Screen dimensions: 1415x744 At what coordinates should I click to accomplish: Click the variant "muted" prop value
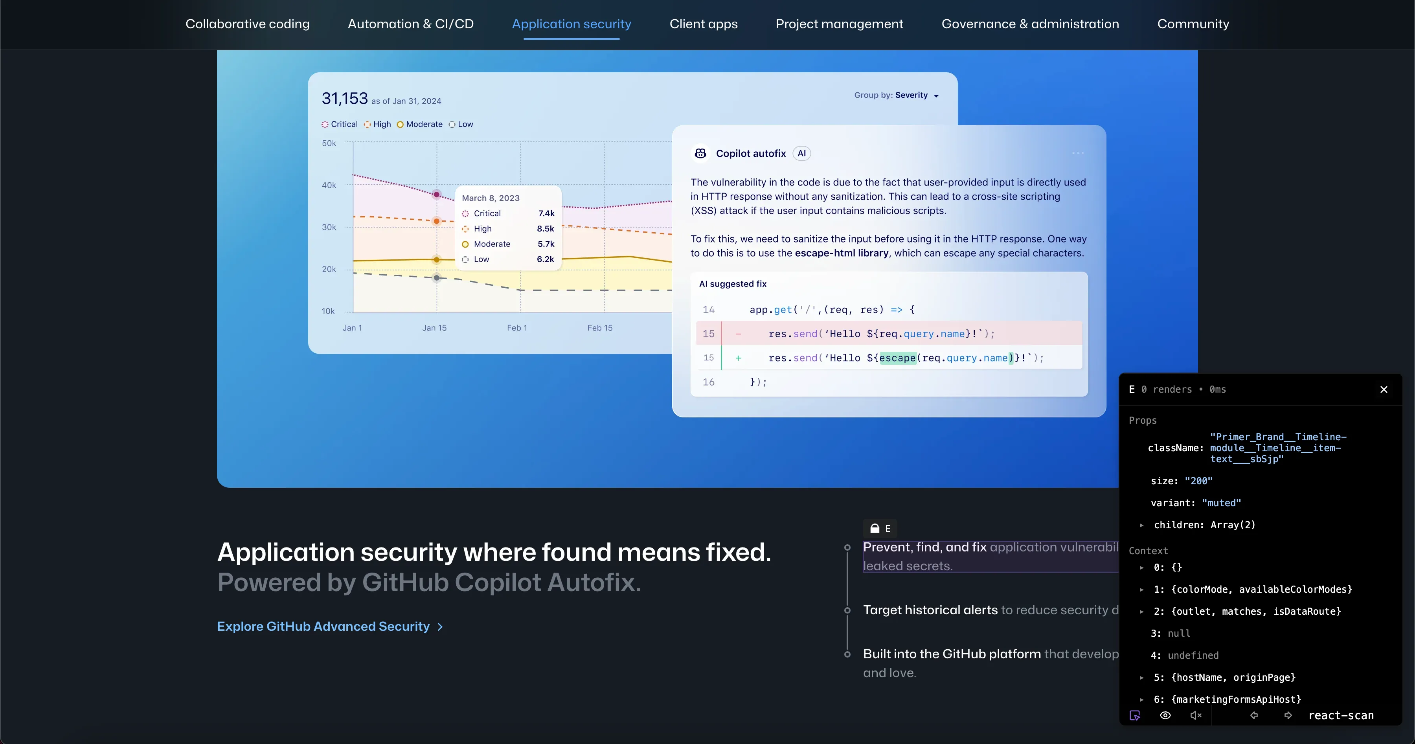tap(1221, 503)
